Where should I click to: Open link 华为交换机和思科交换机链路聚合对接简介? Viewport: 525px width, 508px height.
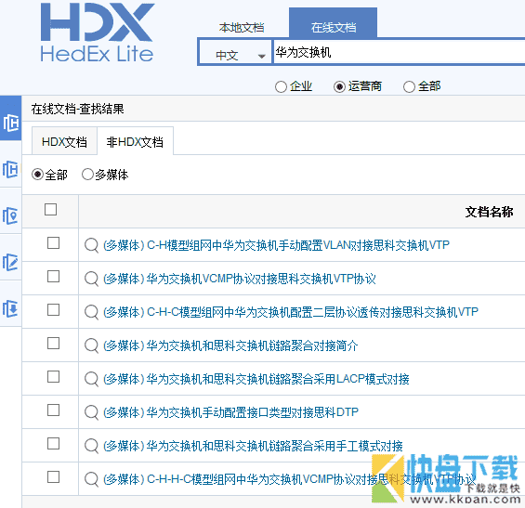(x=230, y=345)
